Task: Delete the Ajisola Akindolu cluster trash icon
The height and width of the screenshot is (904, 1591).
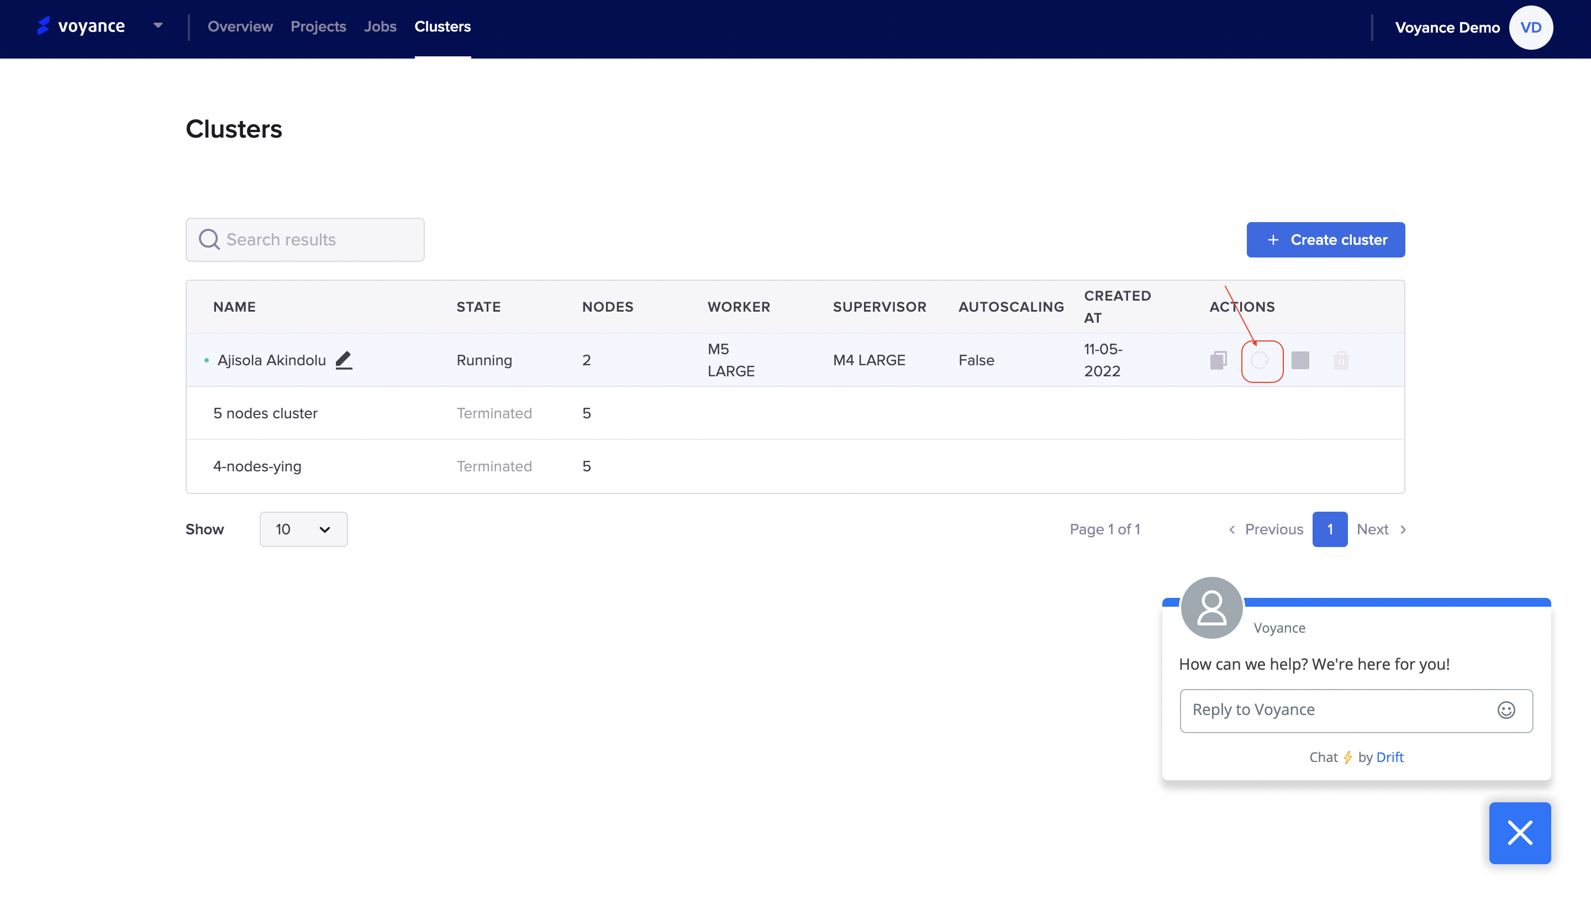Action: (x=1341, y=360)
